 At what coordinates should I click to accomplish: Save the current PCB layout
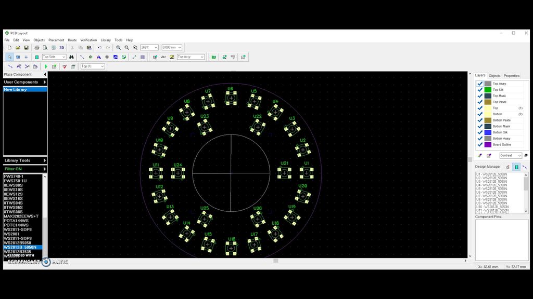coord(27,47)
